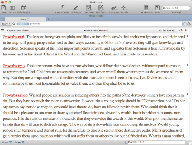Click the vertical scrollbar thumb
Screen dimensions: 192x145
click(x=190, y=80)
